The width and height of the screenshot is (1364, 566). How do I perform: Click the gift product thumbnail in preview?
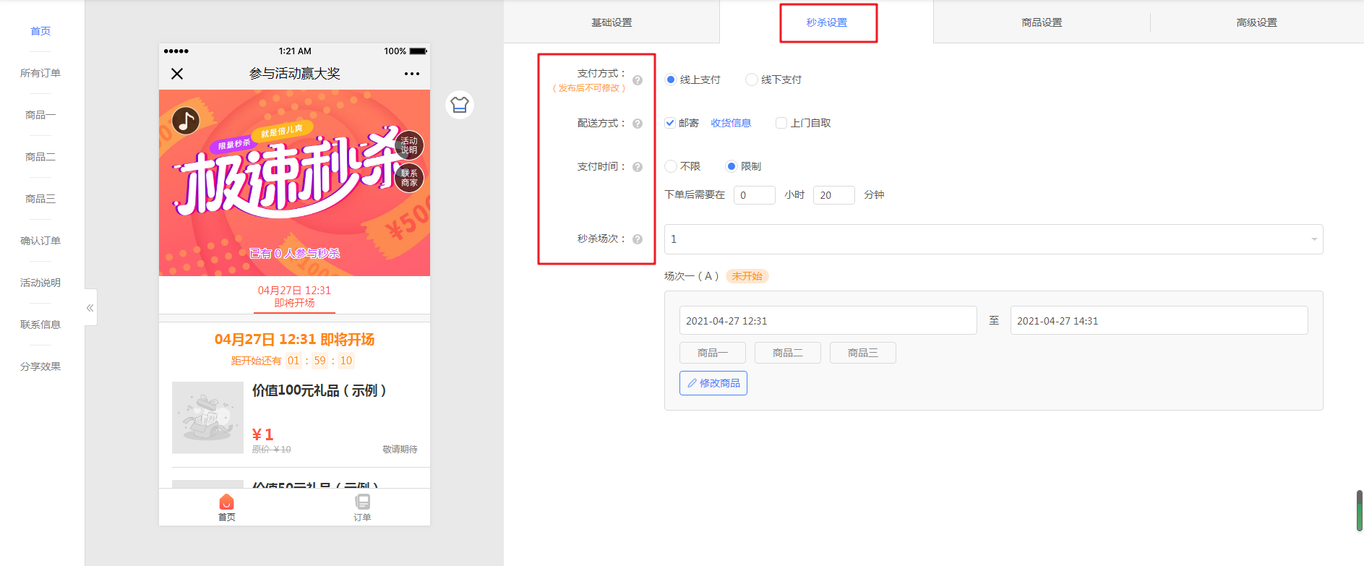[x=207, y=418]
